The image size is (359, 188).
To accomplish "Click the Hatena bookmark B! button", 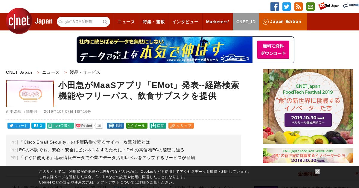I will pos(38,126).
